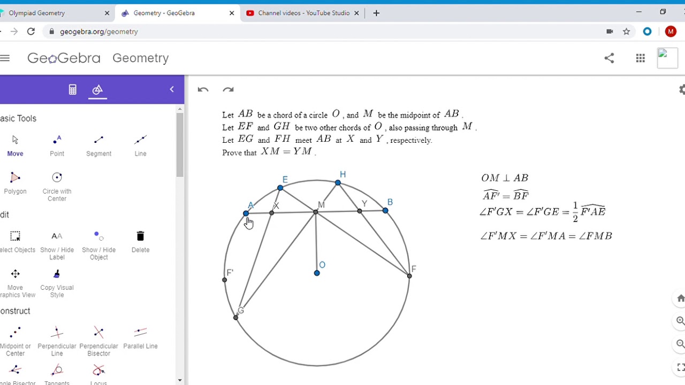This screenshot has width=685, height=385.
Task: Click the camera icon in address bar
Action: (610, 32)
